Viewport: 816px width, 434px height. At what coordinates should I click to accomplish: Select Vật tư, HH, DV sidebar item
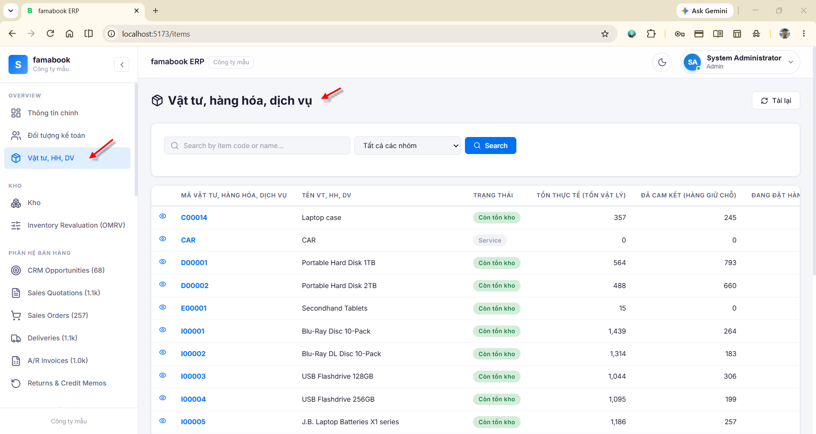tap(67, 158)
